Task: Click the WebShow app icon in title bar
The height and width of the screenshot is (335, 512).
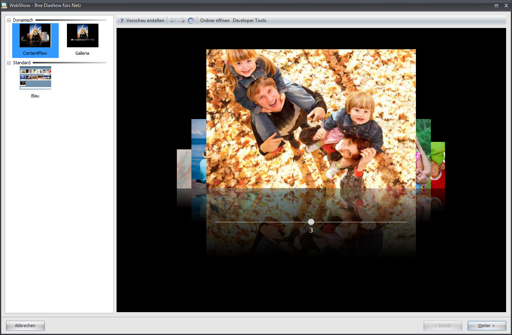Action: pos(4,6)
